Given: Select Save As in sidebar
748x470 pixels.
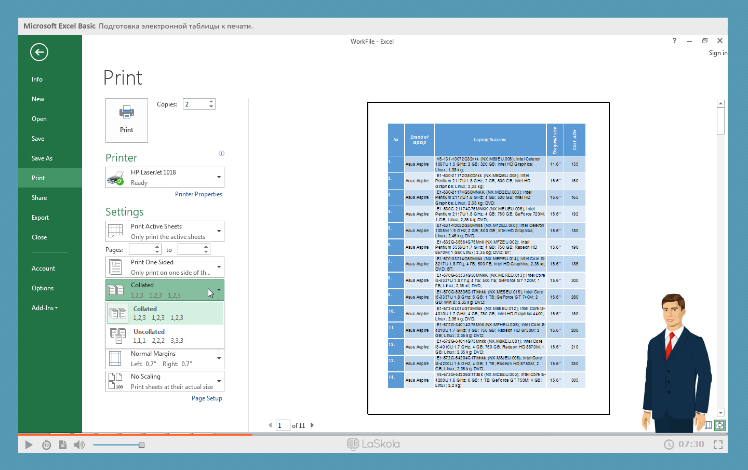Looking at the screenshot, I should pos(42,158).
